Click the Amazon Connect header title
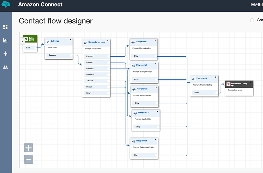 pos(40,5)
